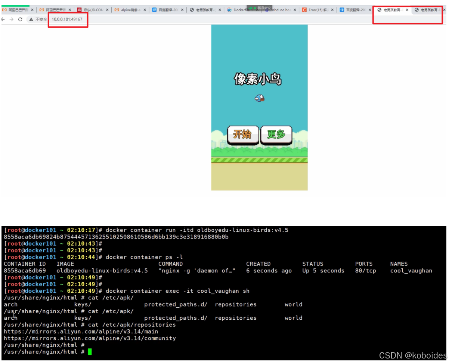Switch to the sshd: no hos tab
This screenshot has height=363, width=449.
[x=279, y=10]
